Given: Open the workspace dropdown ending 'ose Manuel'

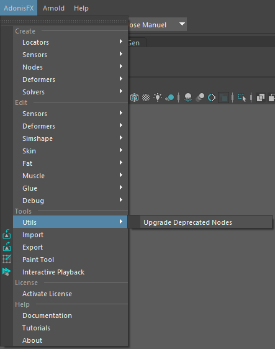Looking at the screenshot, I should point(158,24).
